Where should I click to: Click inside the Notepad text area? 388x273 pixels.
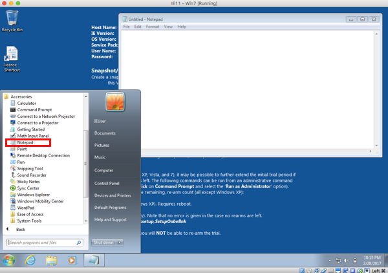(x=248, y=89)
